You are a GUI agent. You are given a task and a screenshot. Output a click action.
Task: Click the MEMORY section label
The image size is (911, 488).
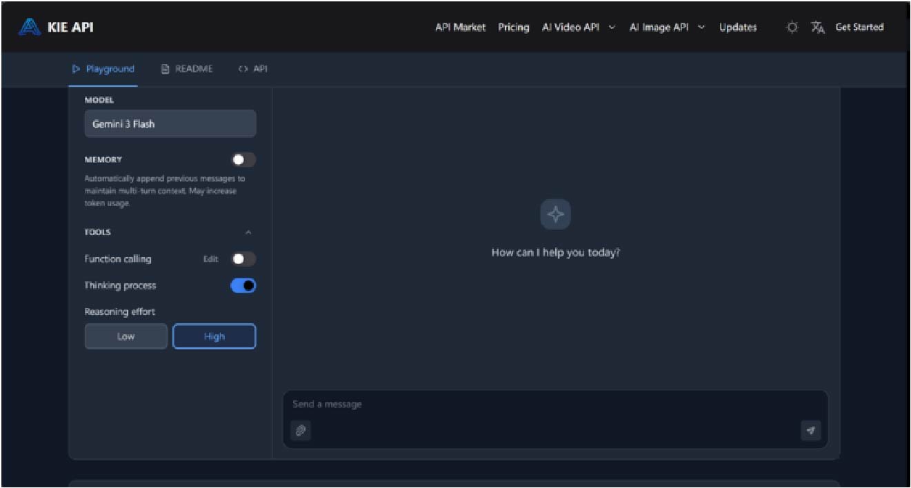(x=103, y=160)
